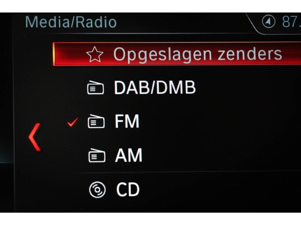Click the navigation compass arrow icon
The image size is (301, 225).
point(268,21)
